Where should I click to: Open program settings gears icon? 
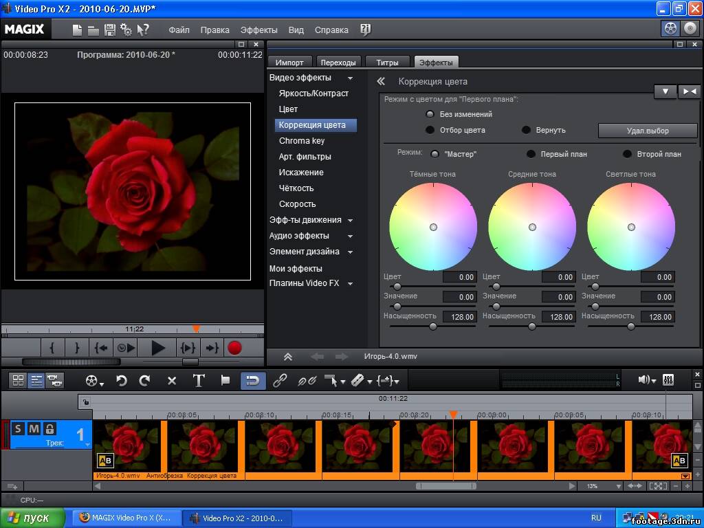tap(126, 30)
